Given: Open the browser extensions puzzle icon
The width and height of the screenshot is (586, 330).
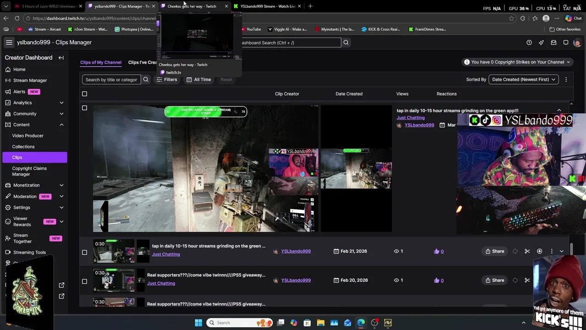Looking at the screenshot, I should (x=523, y=18).
